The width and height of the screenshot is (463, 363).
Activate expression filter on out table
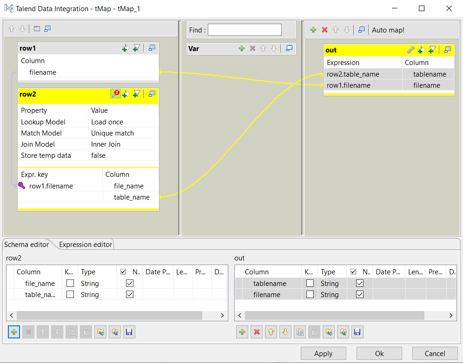coord(432,50)
